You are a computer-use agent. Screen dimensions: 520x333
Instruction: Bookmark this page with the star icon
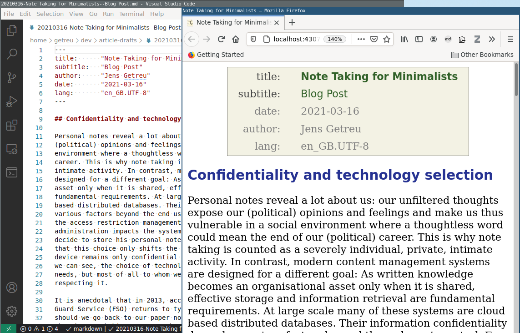(x=387, y=39)
